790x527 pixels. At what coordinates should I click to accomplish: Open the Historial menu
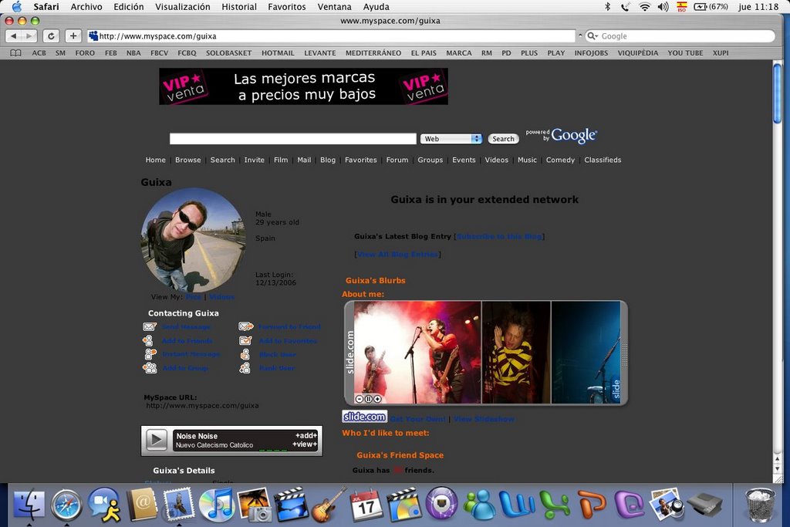coord(239,6)
